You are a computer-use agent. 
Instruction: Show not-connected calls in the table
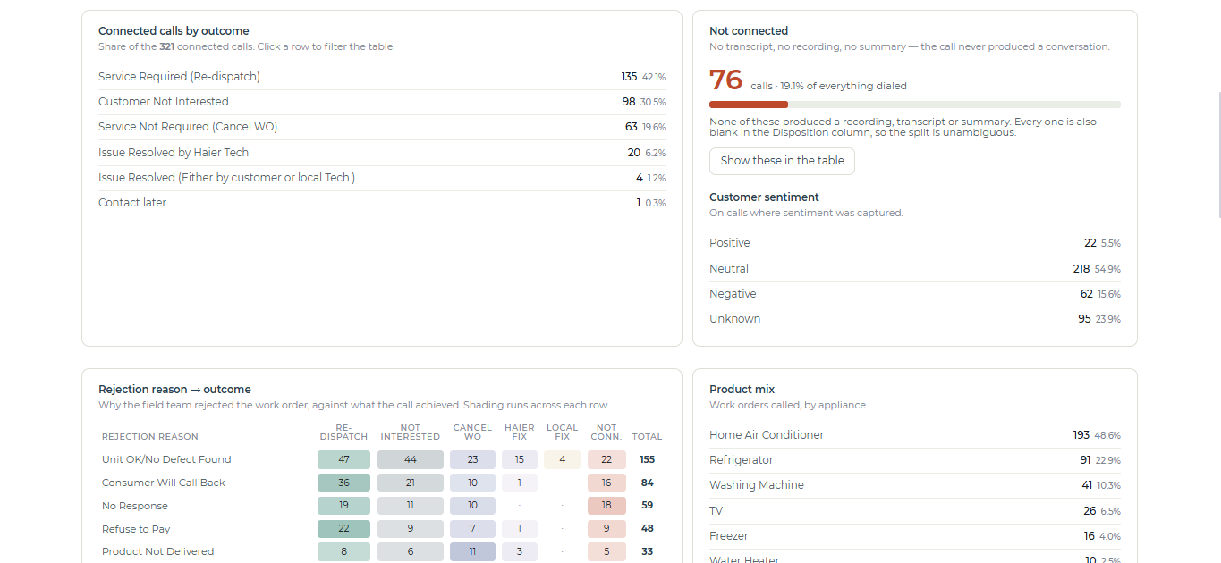tap(782, 161)
